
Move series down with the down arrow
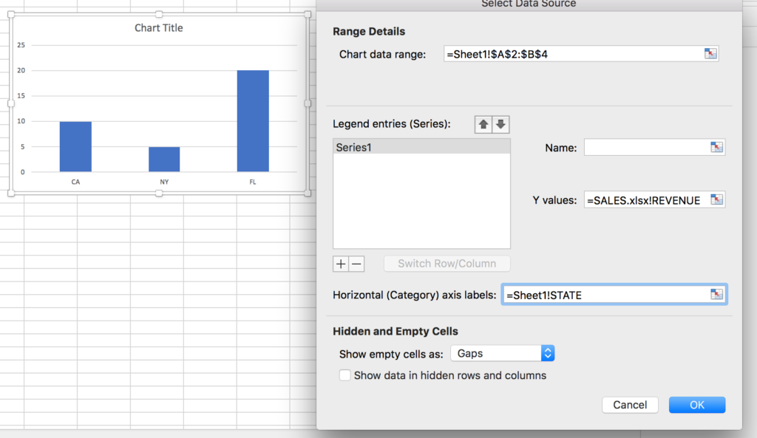click(x=500, y=124)
